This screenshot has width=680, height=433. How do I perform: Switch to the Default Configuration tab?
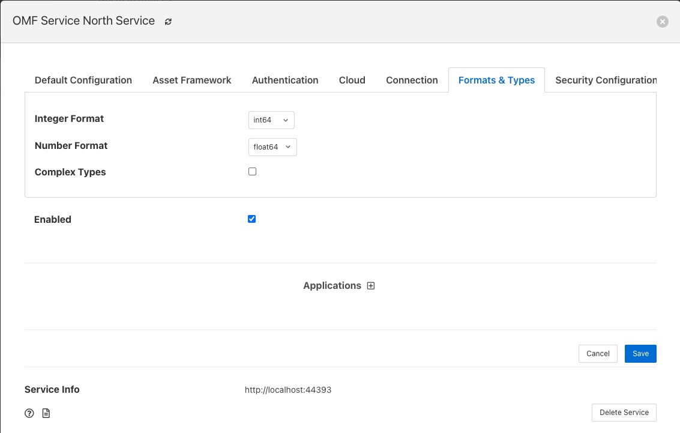tap(83, 80)
